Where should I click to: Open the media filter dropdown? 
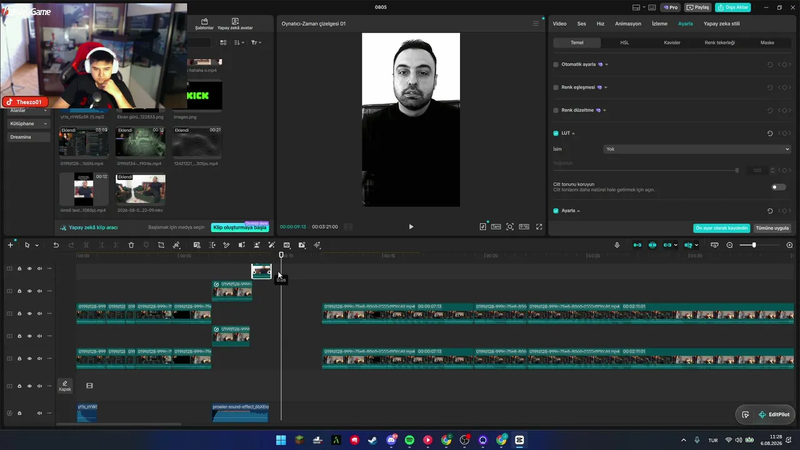tap(256, 42)
